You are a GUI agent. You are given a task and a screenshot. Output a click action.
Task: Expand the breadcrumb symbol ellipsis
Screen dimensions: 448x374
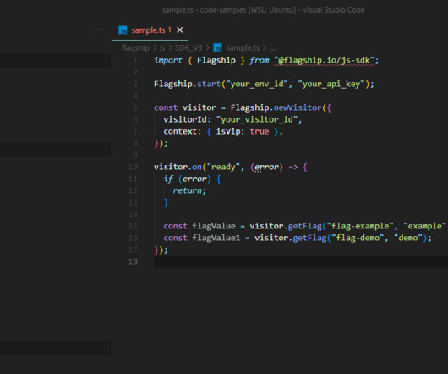pyautogui.click(x=272, y=48)
